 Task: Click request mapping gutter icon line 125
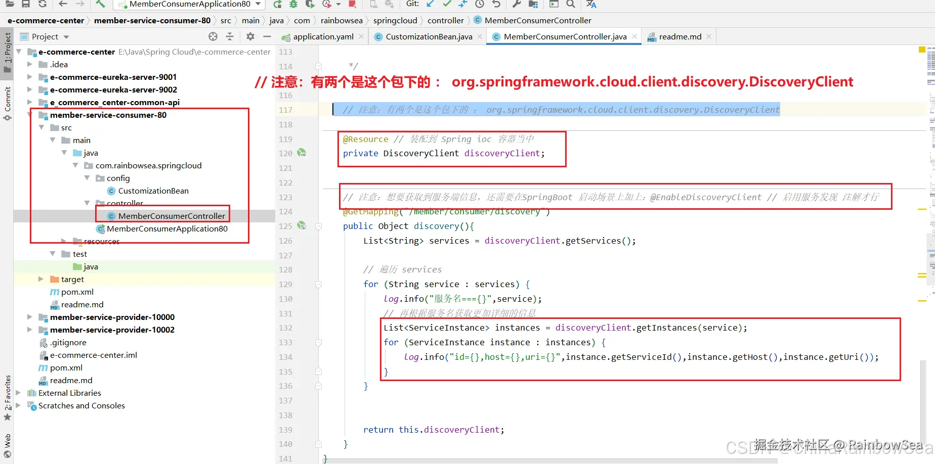tap(302, 225)
